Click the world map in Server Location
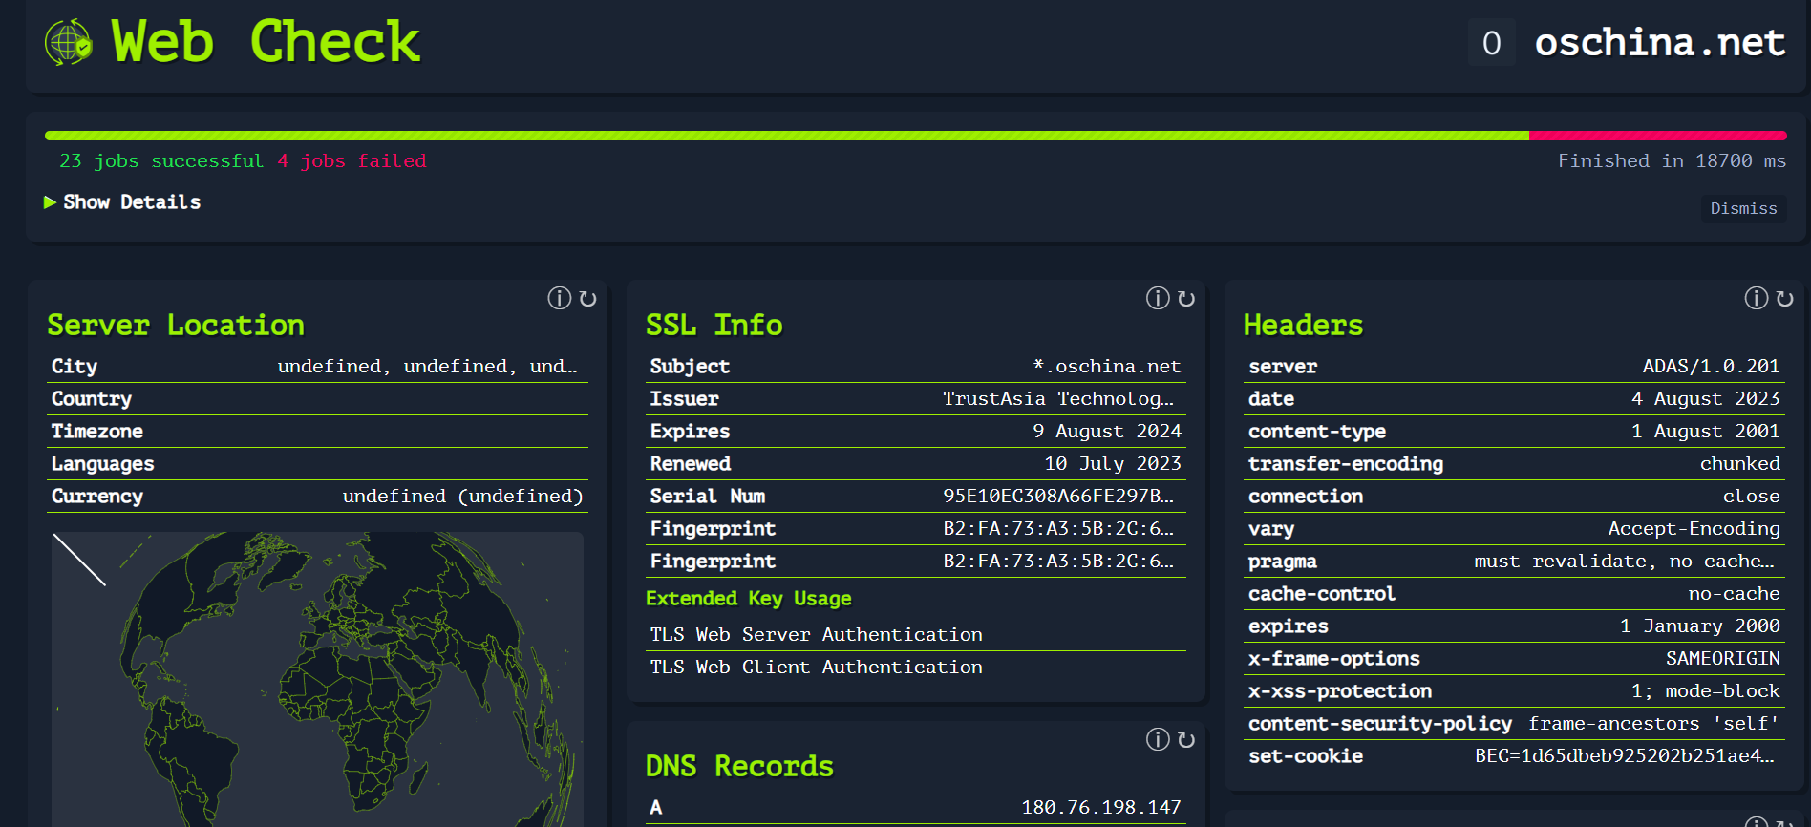This screenshot has height=827, width=1811. pyautogui.click(x=317, y=679)
